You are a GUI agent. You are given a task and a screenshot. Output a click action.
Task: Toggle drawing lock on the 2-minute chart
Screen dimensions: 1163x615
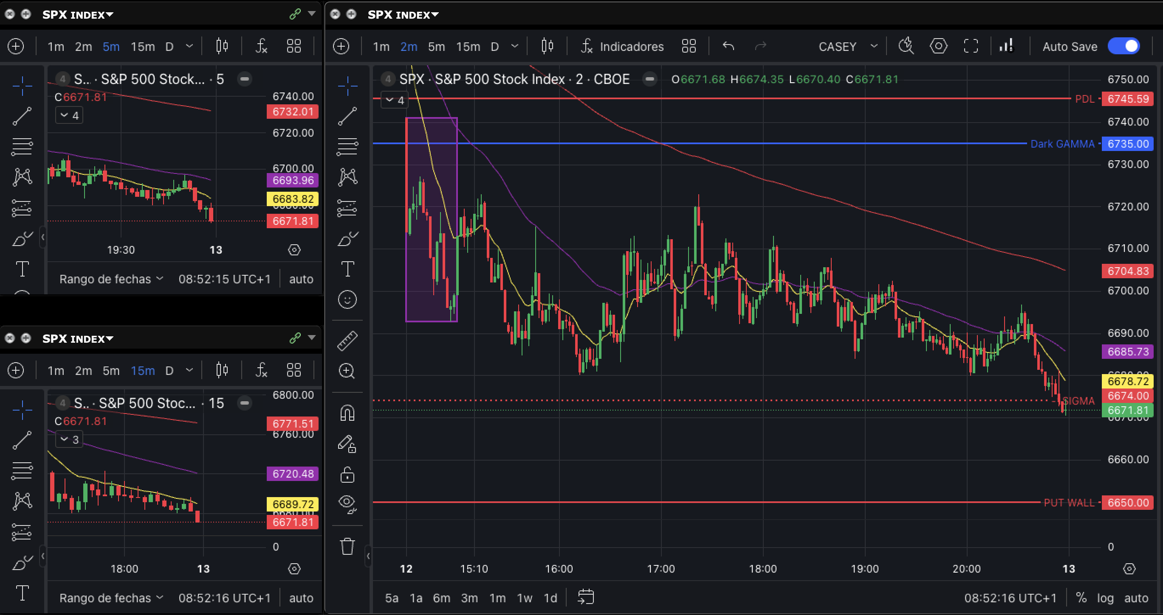pos(347,475)
